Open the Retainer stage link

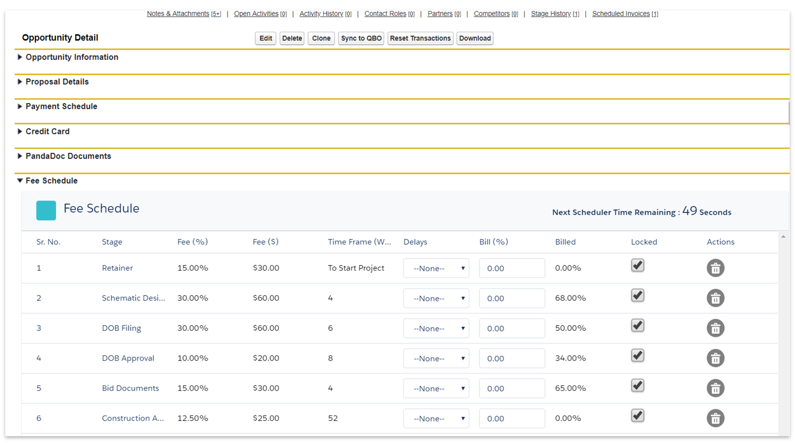(x=117, y=268)
